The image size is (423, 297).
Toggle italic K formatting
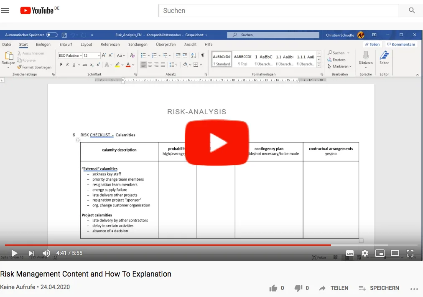pos(67,65)
